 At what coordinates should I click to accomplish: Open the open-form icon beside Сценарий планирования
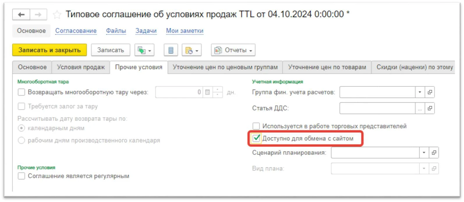pyautogui.click(x=434, y=153)
